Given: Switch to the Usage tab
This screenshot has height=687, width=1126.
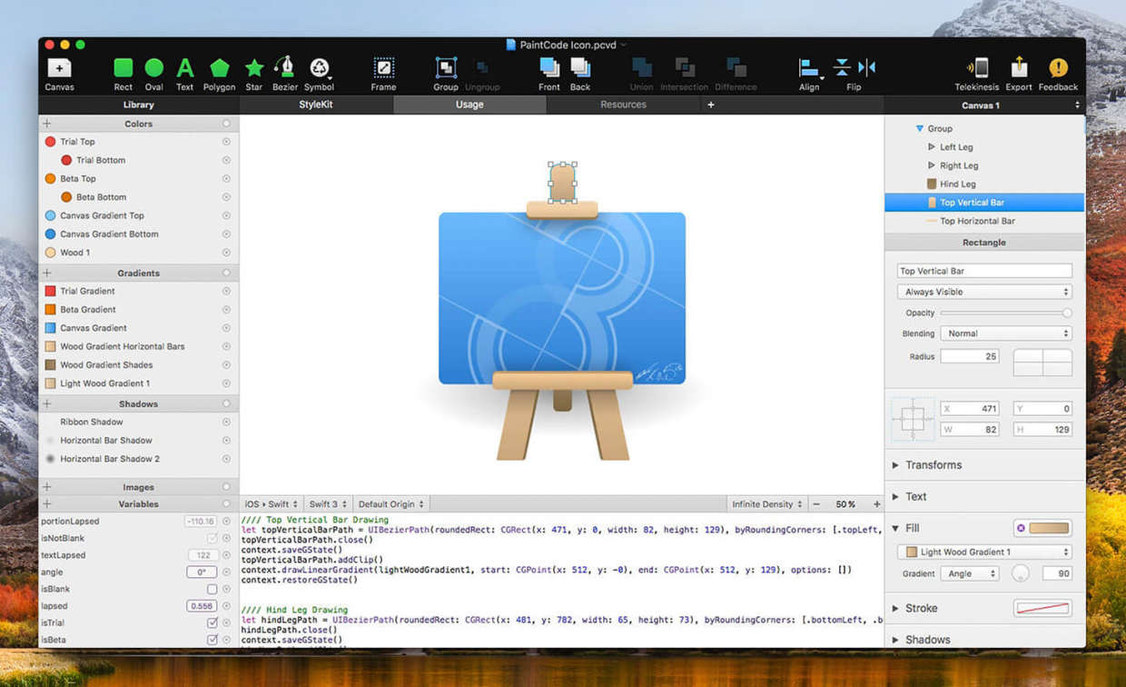Looking at the screenshot, I should pos(469,105).
